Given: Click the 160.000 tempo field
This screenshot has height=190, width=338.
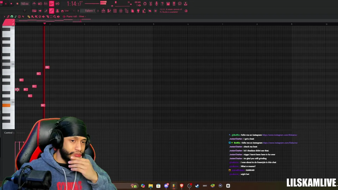Looking at the screenshot, I should (x=25, y=4).
